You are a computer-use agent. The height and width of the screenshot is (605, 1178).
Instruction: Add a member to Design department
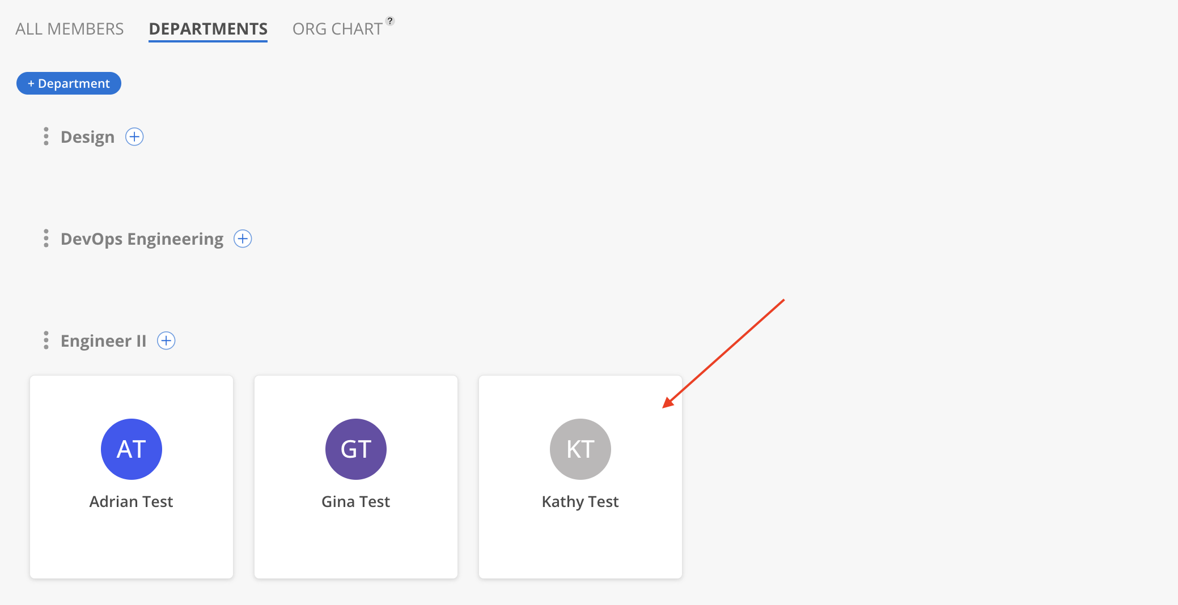(x=134, y=137)
